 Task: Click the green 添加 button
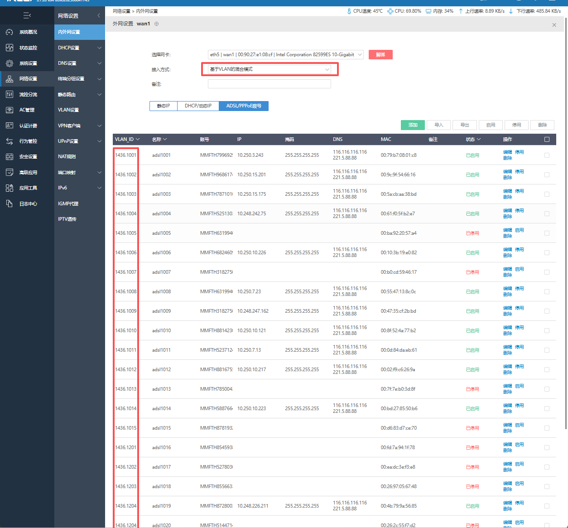click(x=413, y=125)
